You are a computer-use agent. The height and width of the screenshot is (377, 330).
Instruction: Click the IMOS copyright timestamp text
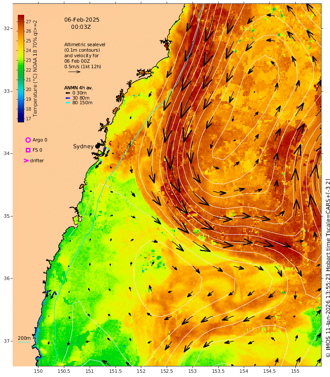[327, 268]
